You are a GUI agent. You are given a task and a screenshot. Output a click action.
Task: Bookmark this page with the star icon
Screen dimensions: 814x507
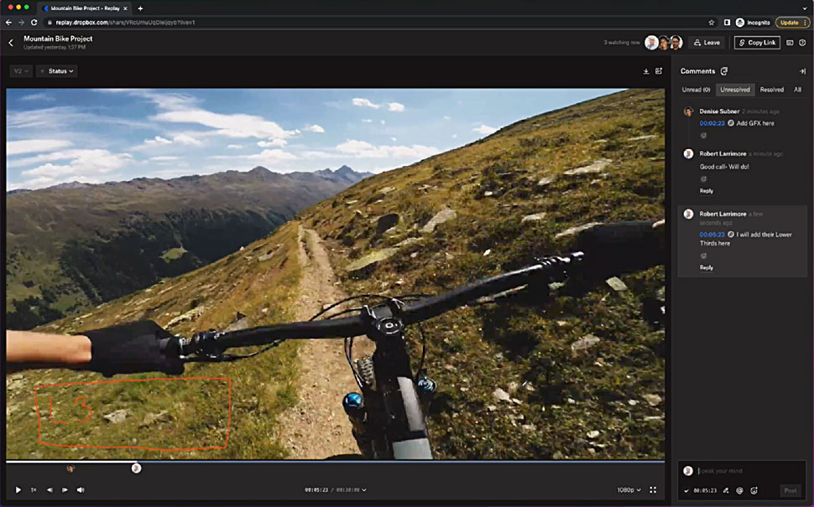point(712,23)
